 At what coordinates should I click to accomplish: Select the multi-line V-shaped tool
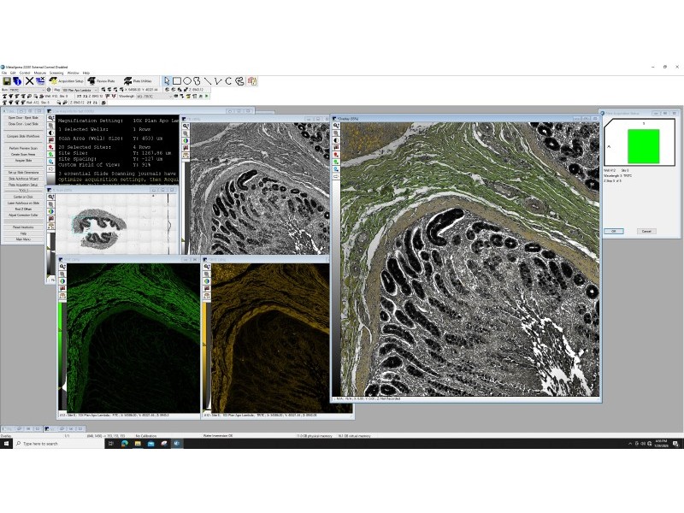point(218,81)
